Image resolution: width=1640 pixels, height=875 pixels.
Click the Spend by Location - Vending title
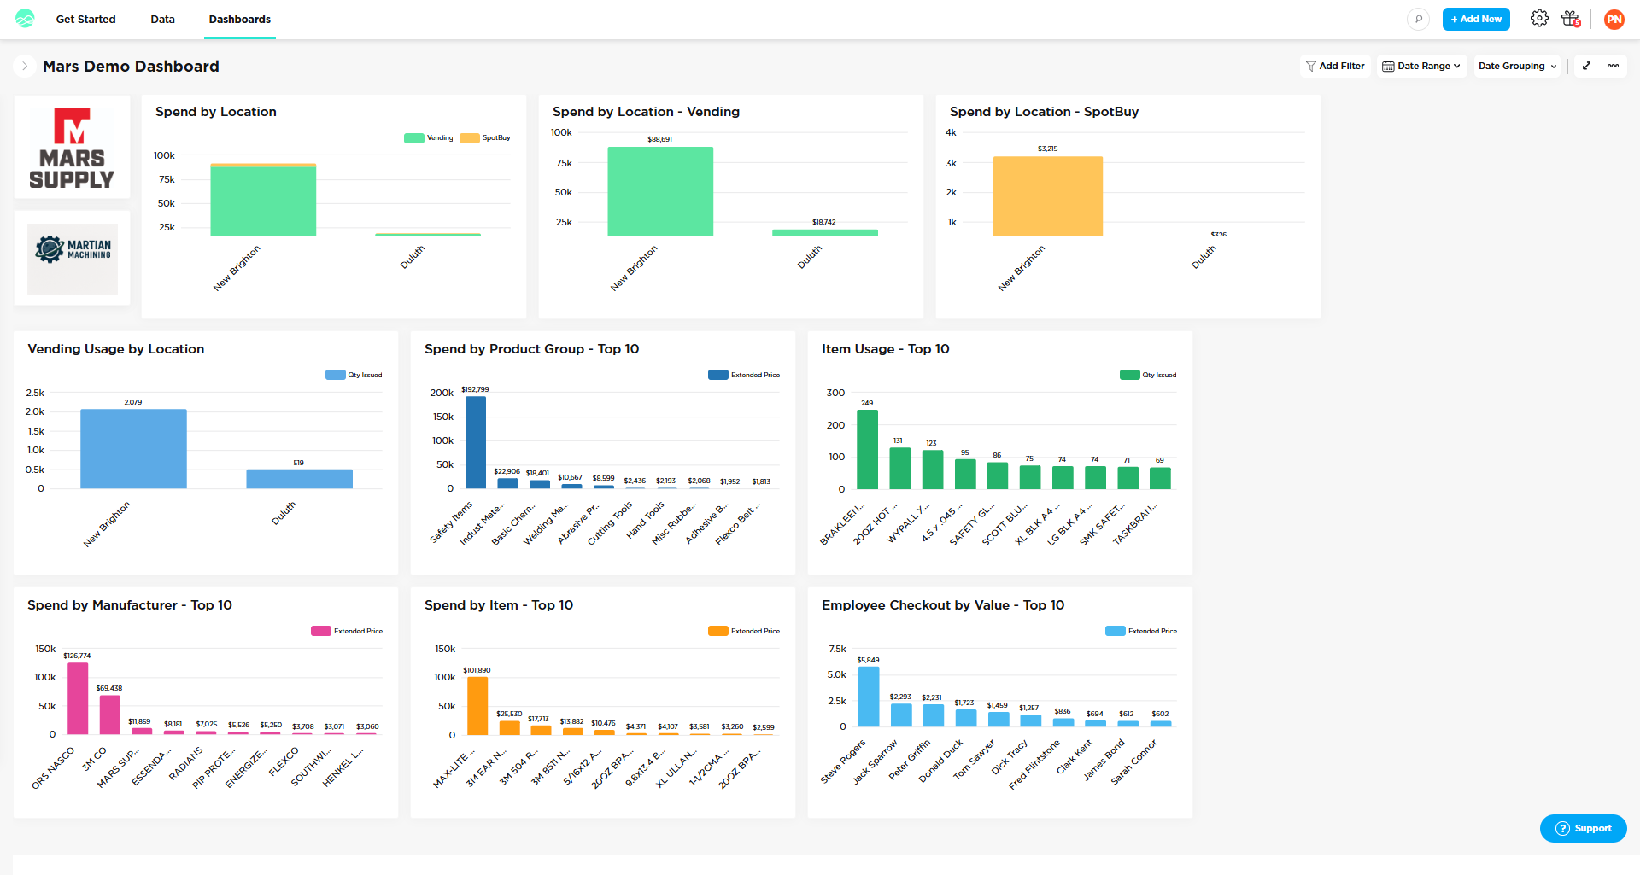[646, 112]
